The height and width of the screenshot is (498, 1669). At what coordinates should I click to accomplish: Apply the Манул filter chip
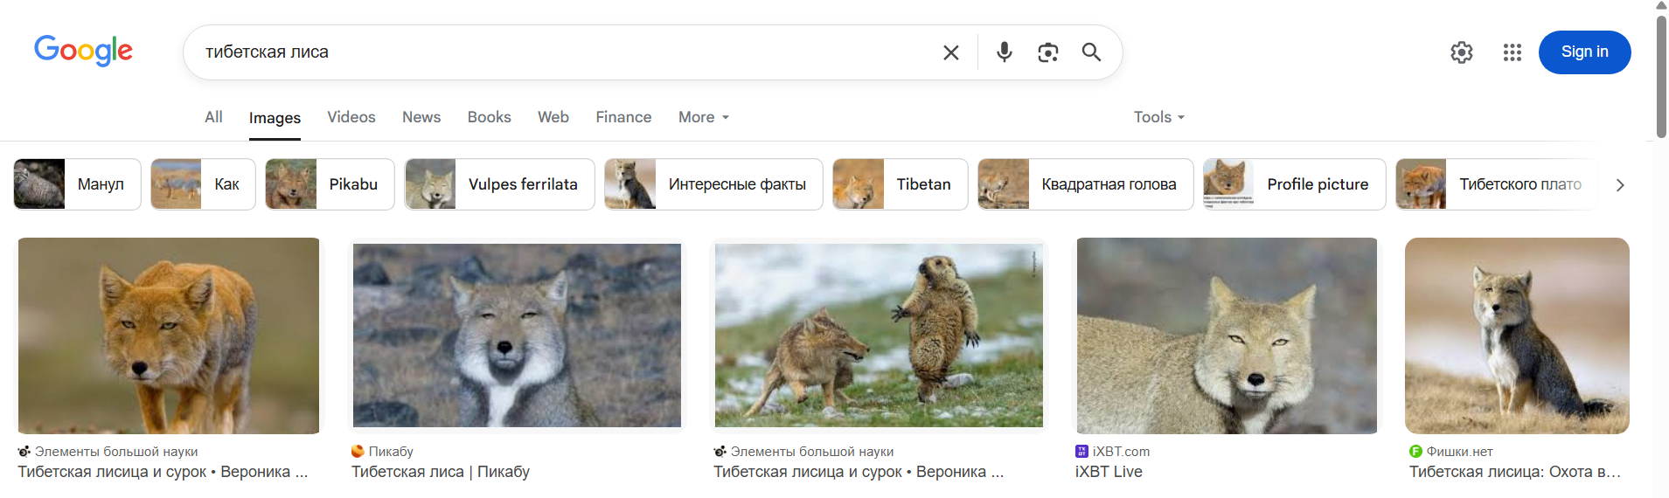(x=77, y=184)
